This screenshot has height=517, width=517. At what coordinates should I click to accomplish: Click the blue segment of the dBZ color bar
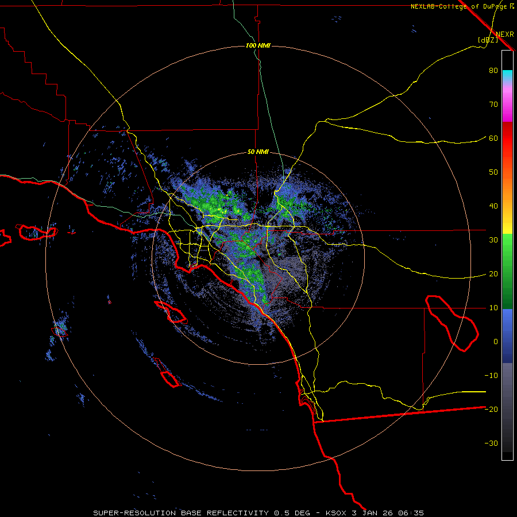click(507, 336)
